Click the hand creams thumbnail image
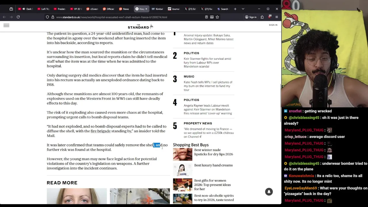 pos(183,170)
